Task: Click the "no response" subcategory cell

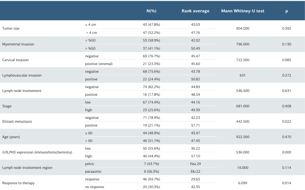Action: 94,187
